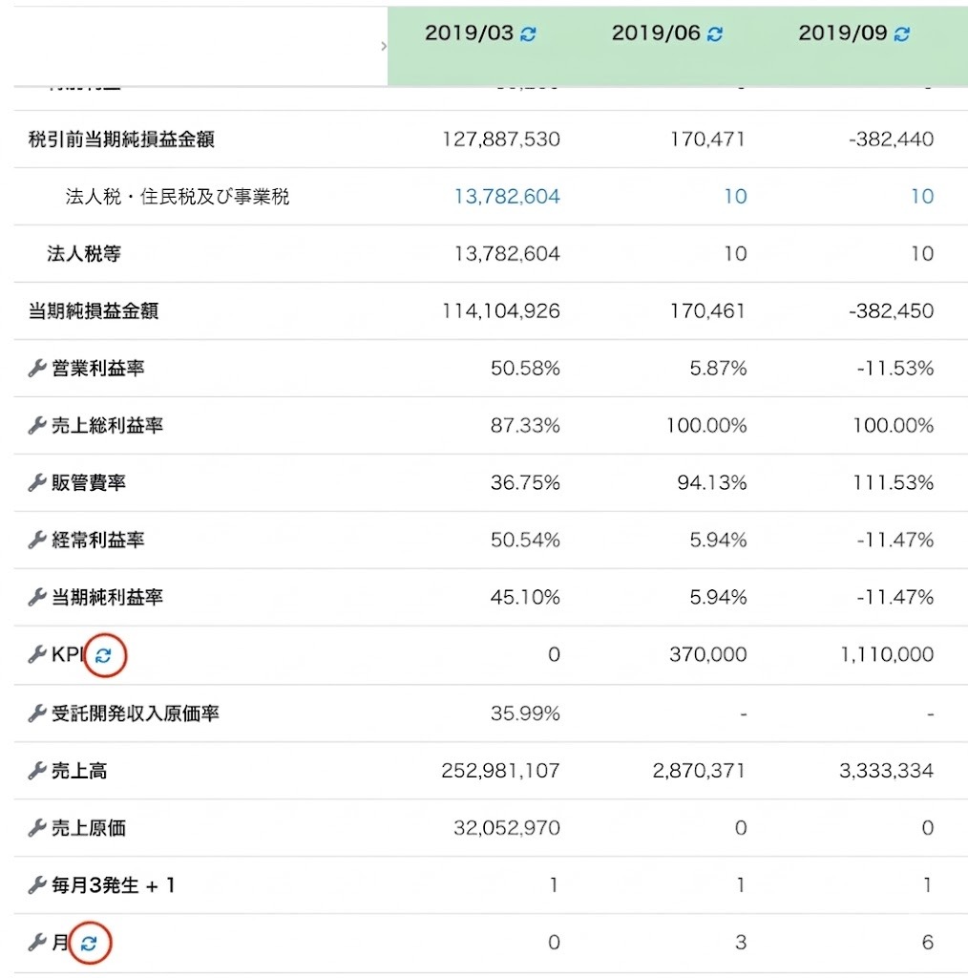Click refresh icon next to 2019/09
This screenshot has height=978, width=968.
pos(902,34)
